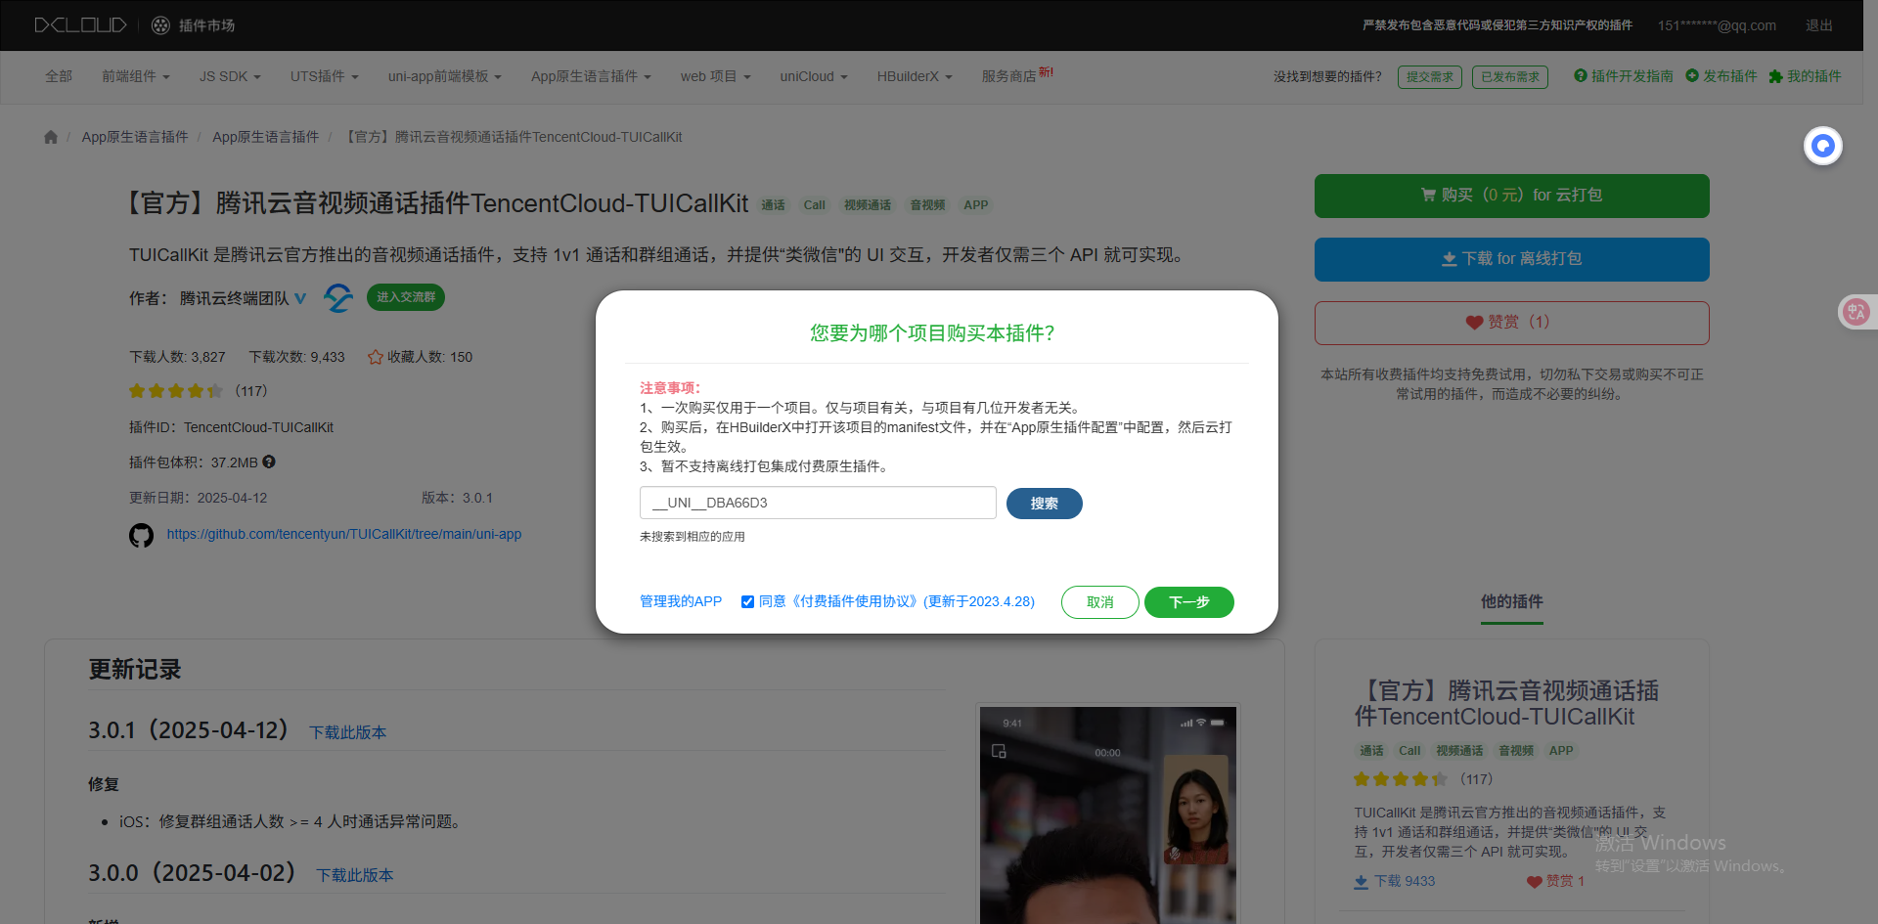Click the package size help question icon
The image size is (1878, 924).
(269, 462)
